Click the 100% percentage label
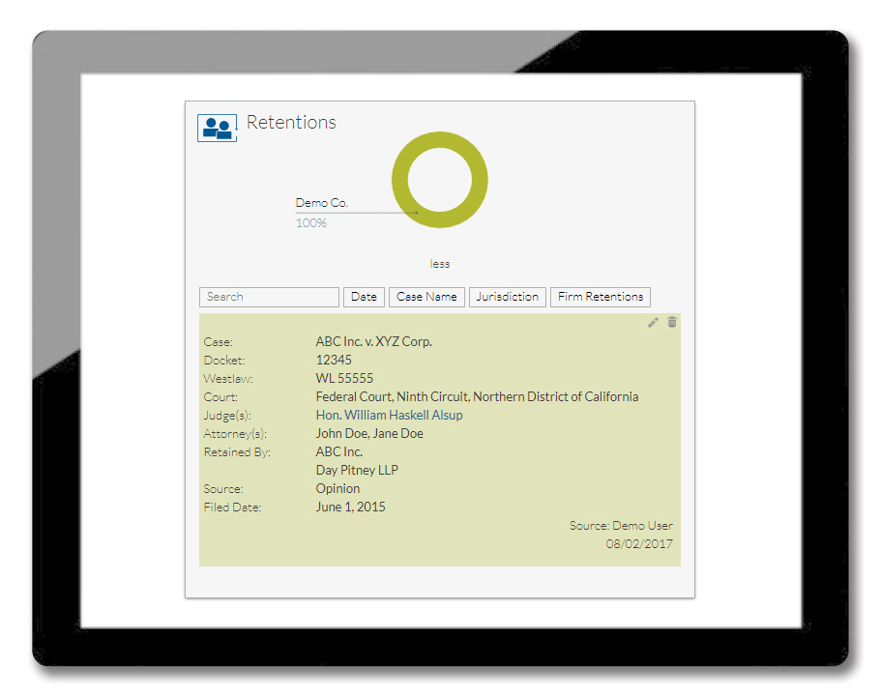 (311, 223)
